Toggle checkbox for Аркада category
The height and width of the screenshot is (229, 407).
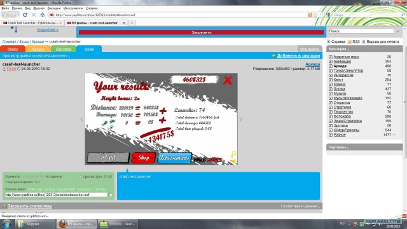click(x=331, y=66)
